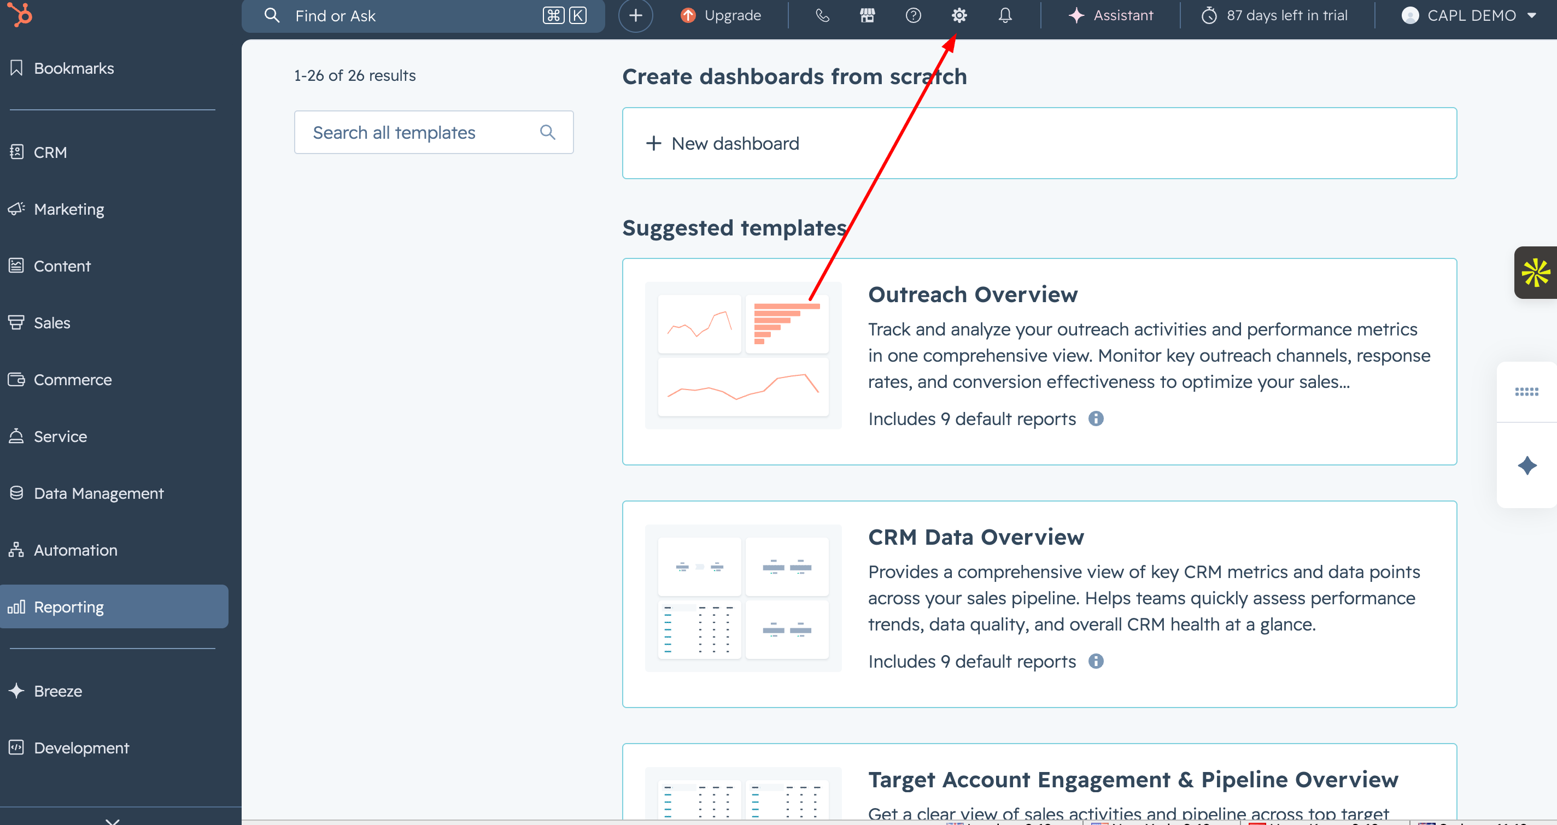Open the marketplace icon

coord(868,16)
